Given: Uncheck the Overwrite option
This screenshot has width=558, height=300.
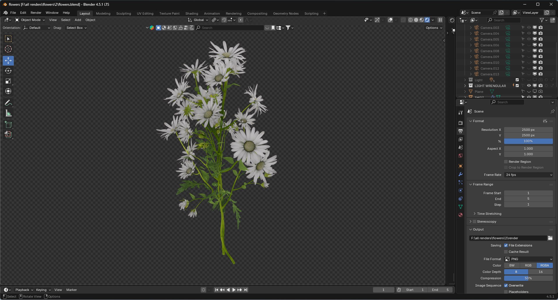Looking at the screenshot, I should [506, 285].
